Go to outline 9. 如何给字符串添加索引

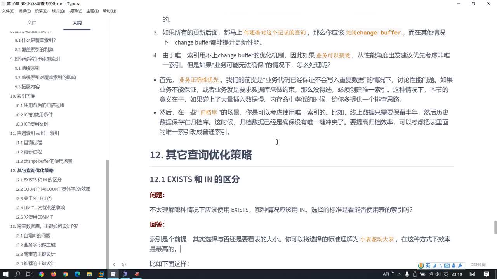point(35,59)
